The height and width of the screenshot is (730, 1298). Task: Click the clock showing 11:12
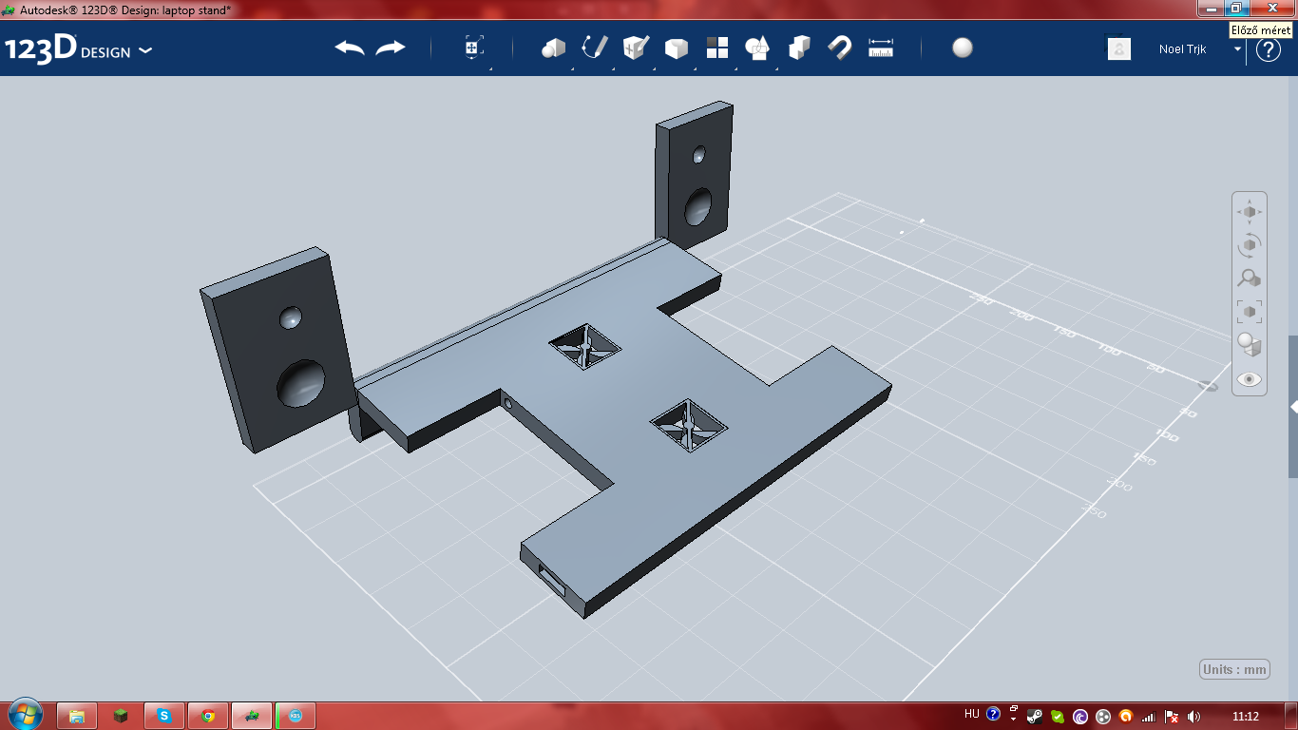(x=1245, y=716)
